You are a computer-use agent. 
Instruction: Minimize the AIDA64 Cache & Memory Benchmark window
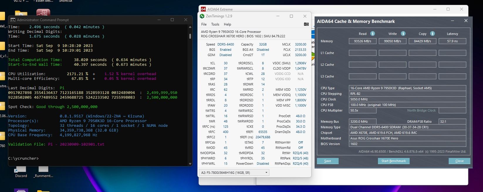pos(452,21)
